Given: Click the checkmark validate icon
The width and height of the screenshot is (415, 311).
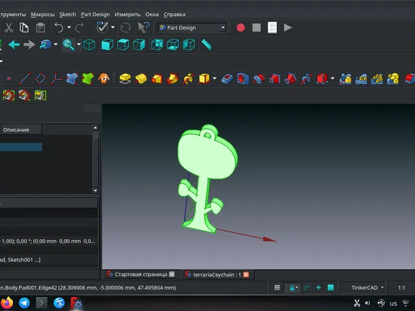Looking at the screenshot, I should 102,27.
